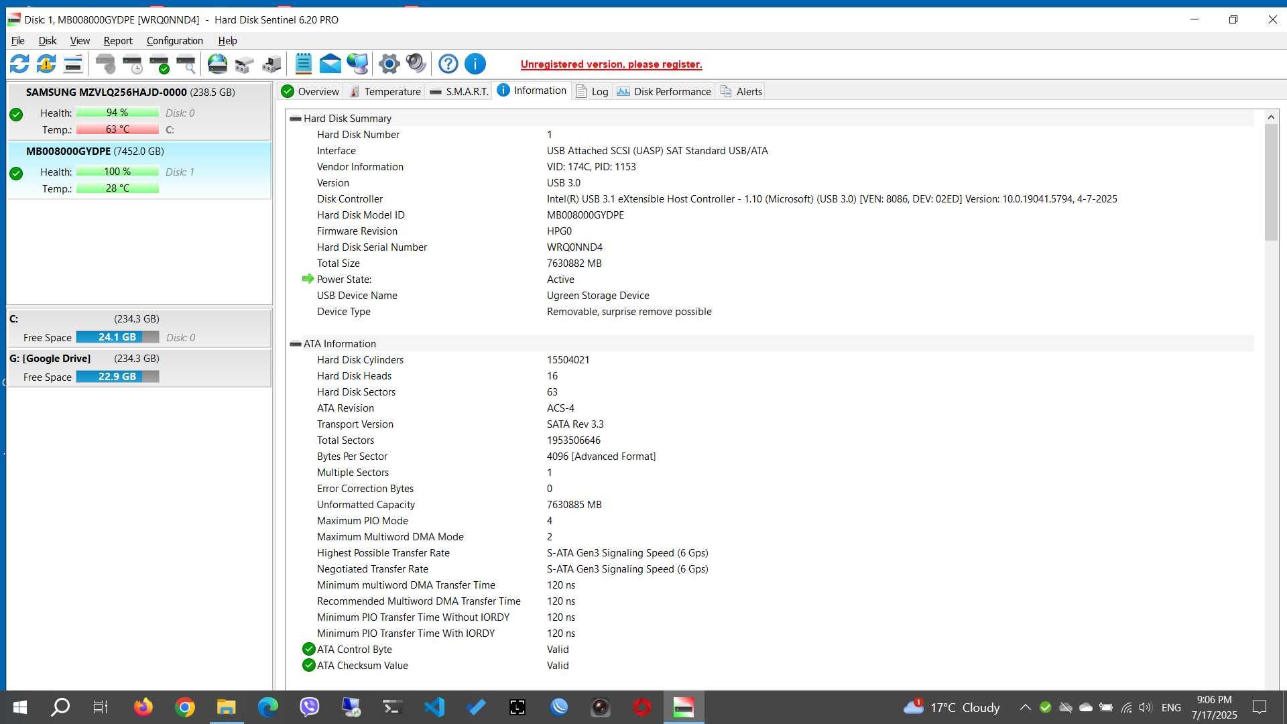Open the notification center icon

(x=1260, y=707)
